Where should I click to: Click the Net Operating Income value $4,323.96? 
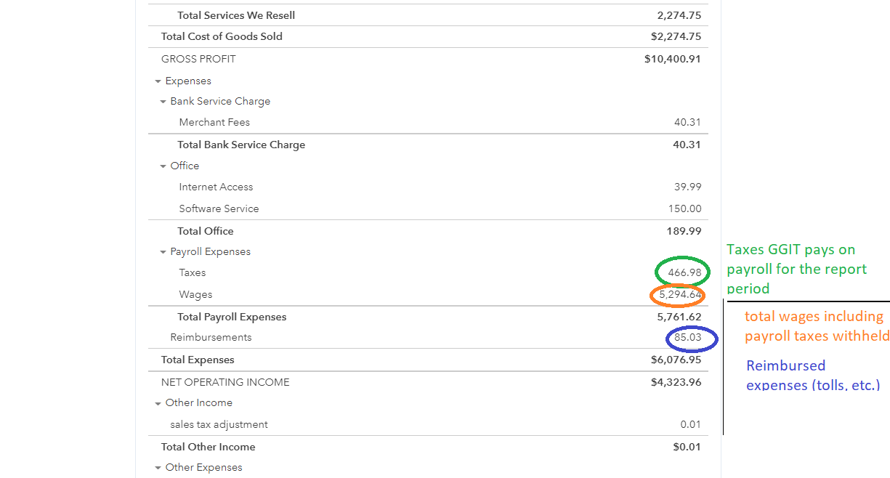click(x=676, y=382)
